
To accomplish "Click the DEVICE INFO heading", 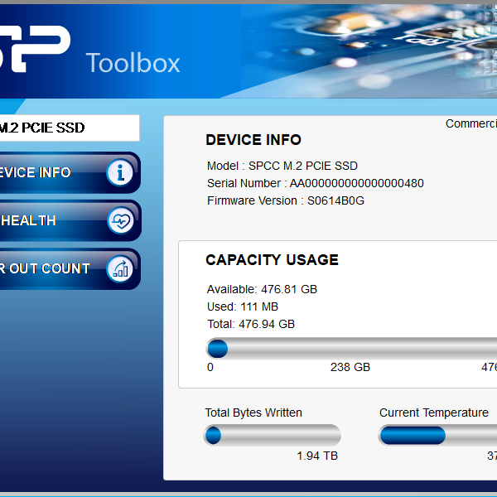I will [x=253, y=140].
